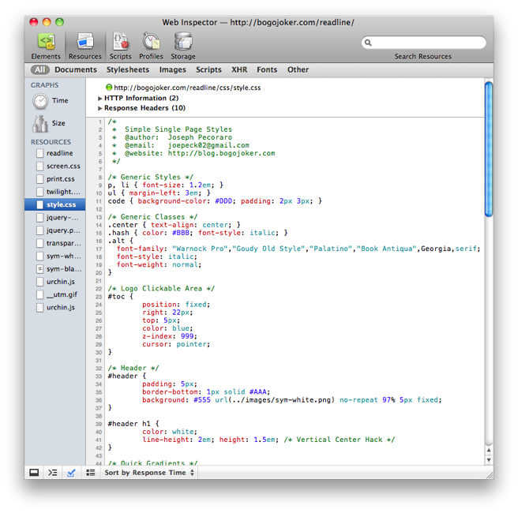Select print.css in resources list
This screenshot has width=518, height=513.
click(54, 179)
